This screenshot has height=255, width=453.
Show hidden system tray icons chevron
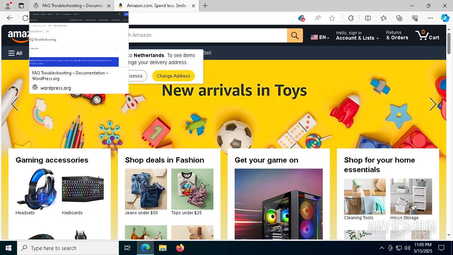tap(382, 248)
